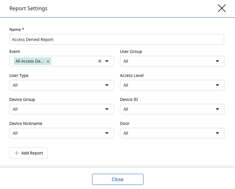Click the plus icon on Add Report

click(17, 153)
